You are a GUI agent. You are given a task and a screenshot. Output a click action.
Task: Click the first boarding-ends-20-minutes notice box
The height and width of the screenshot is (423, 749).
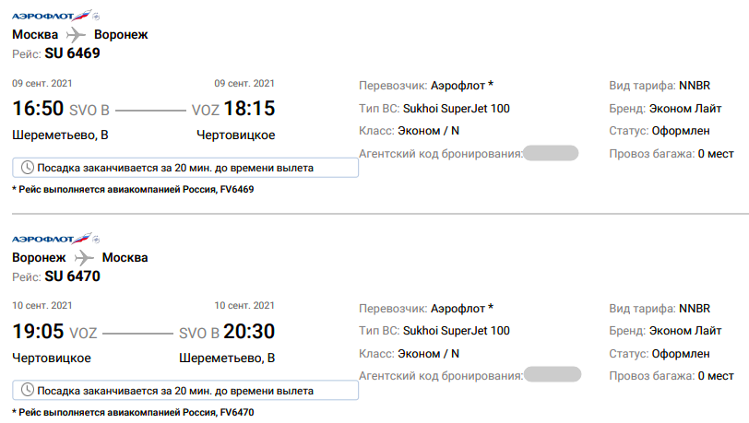pos(185,168)
